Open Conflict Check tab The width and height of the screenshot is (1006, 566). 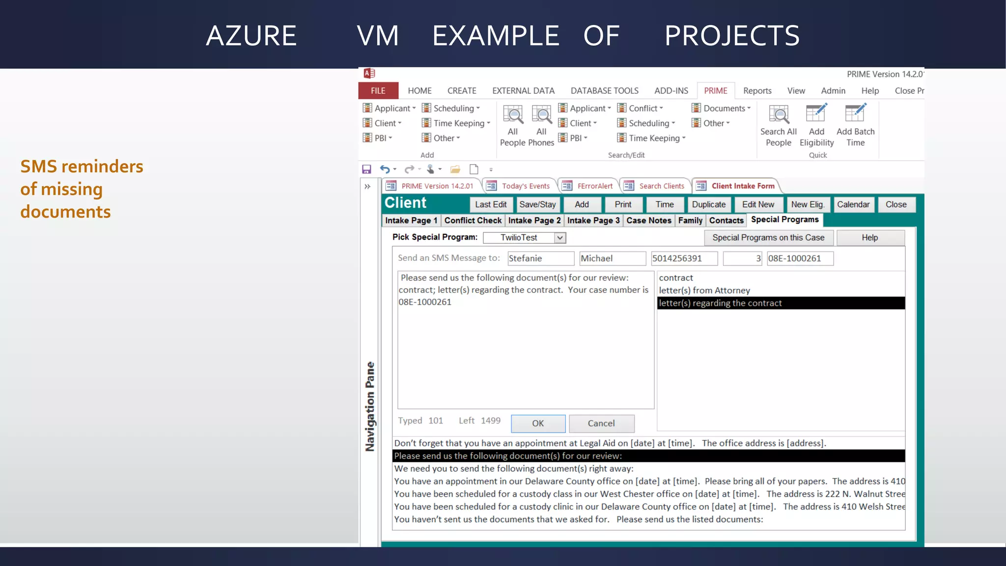point(473,221)
